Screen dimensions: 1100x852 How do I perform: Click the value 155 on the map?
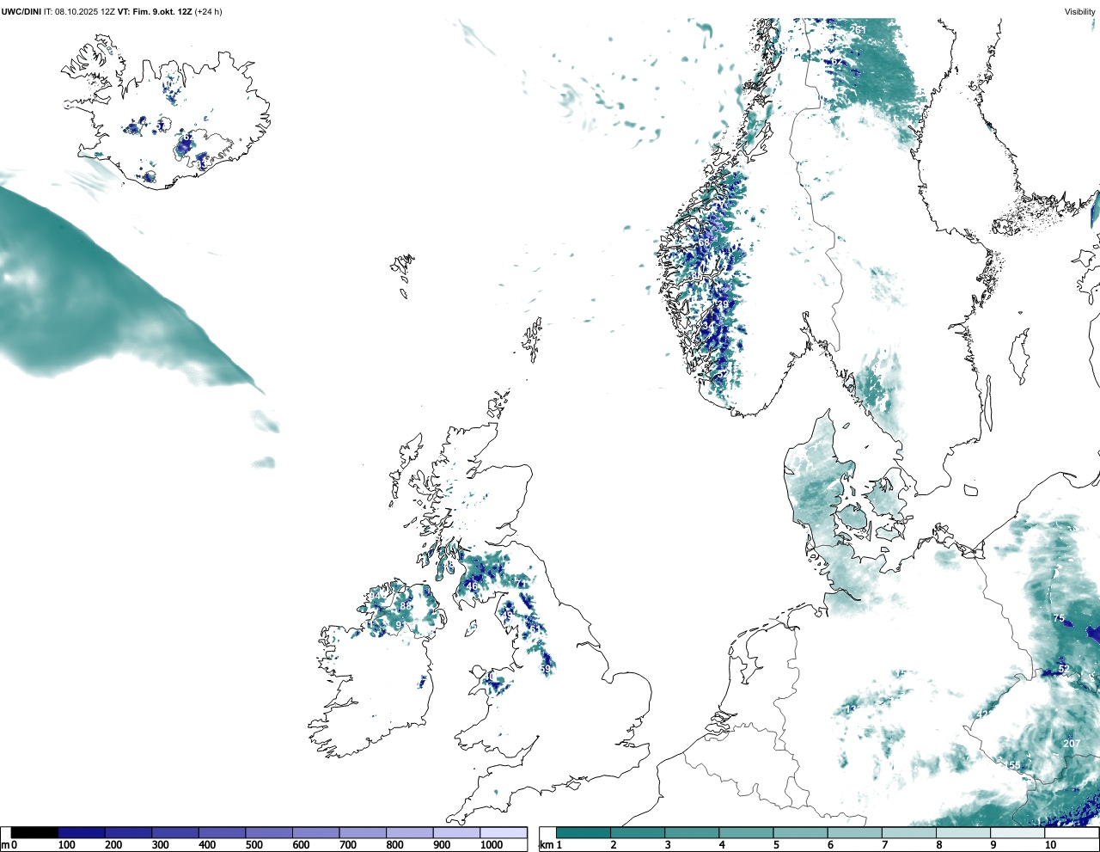(x=1012, y=765)
